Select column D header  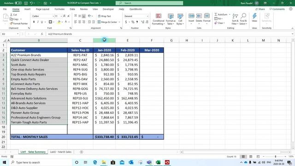point(104,40)
